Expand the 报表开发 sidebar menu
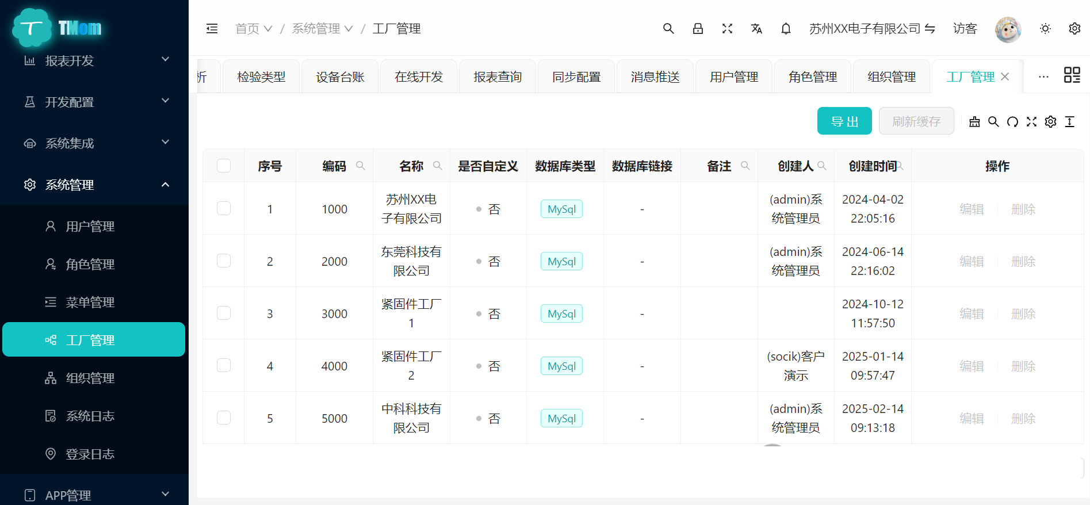This screenshot has width=1090, height=505. click(94, 60)
